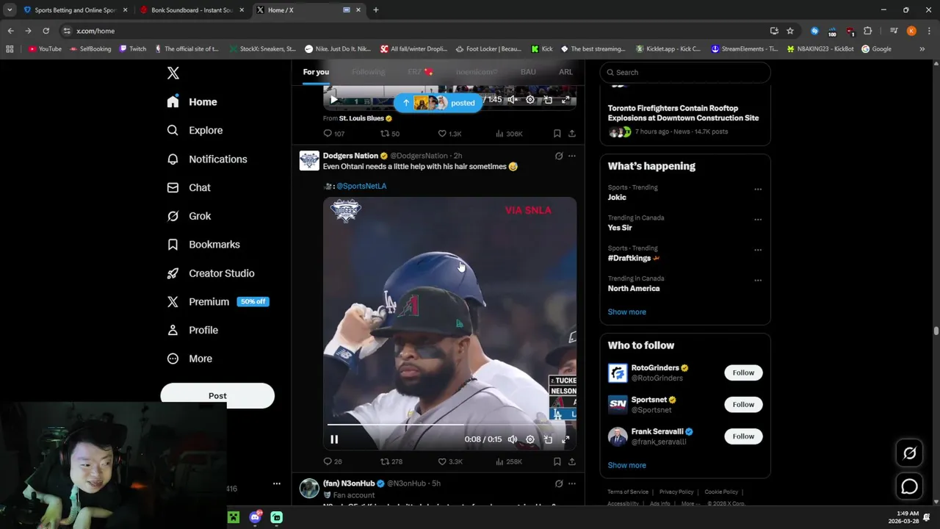Open the YouTube bookmark
Viewport: 940px width, 529px height.
pyautogui.click(x=45, y=49)
